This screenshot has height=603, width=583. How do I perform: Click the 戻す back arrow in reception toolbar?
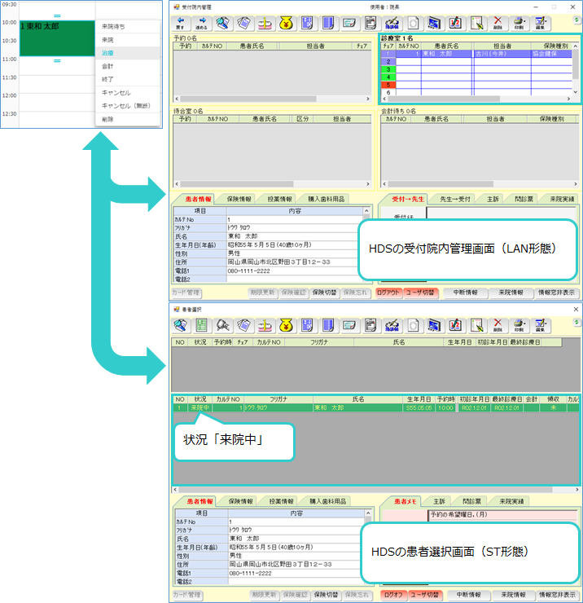click(x=180, y=24)
